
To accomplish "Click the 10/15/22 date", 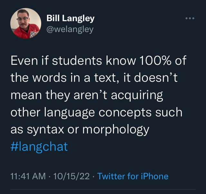I will click(x=72, y=176).
